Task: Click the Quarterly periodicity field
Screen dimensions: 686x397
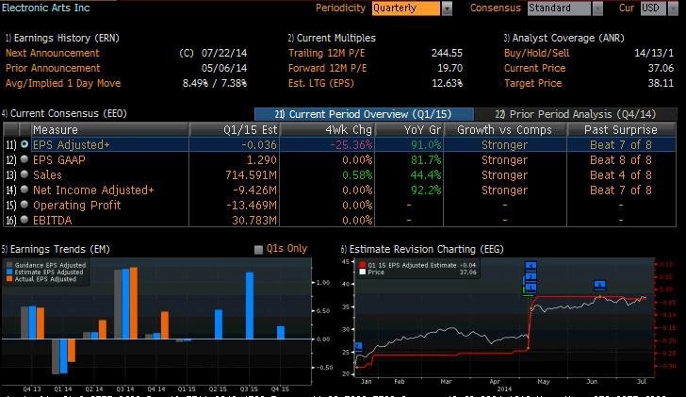Action: tap(406, 8)
